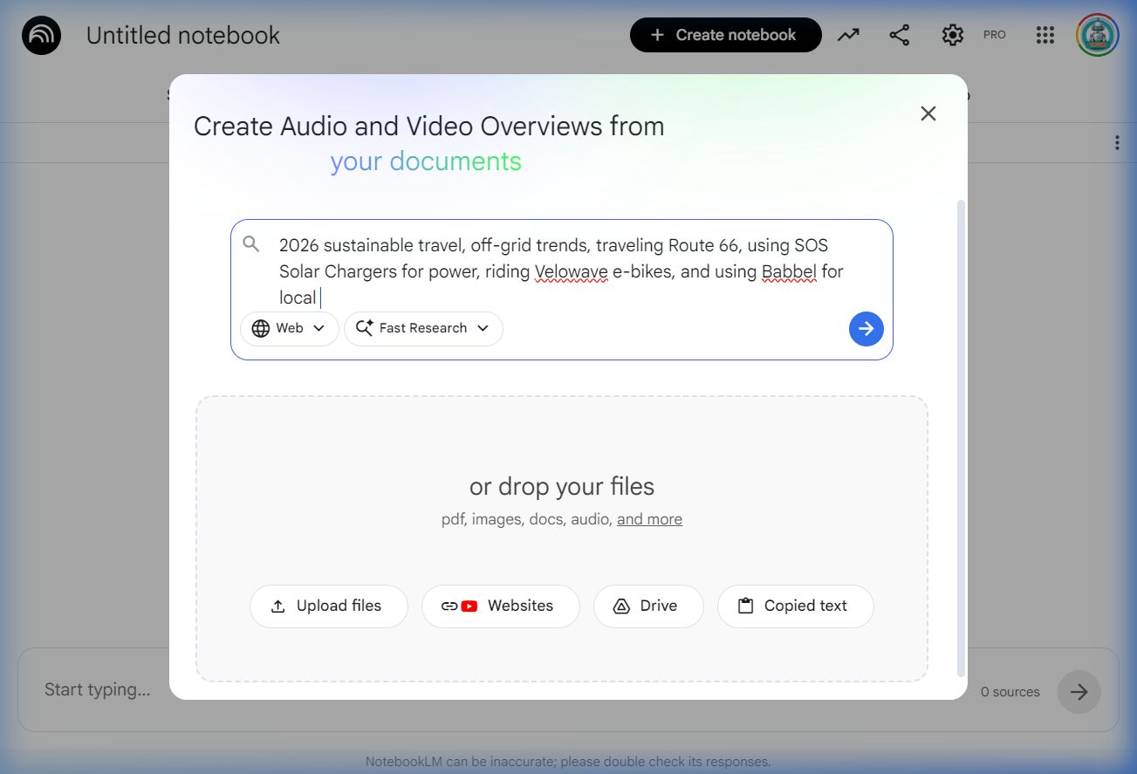Click the Create notebook button
This screenshot has width=1137, height=774.
coord(725,35)
